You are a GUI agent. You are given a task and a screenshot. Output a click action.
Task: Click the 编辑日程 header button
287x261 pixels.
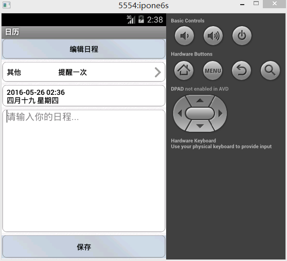point(84,49)
